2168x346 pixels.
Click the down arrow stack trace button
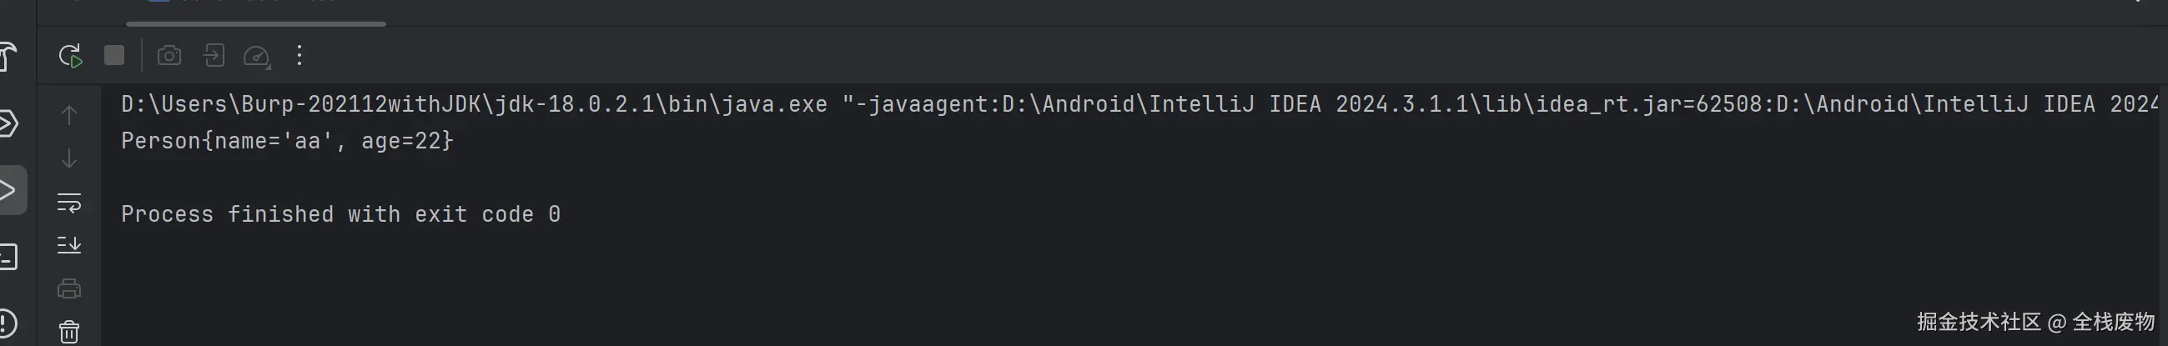tap(69, 158)
